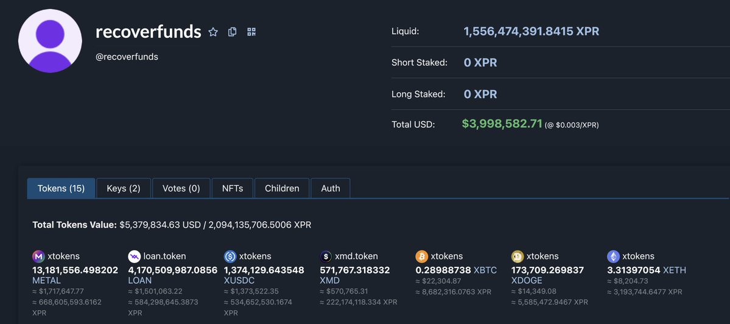
Task: Click the 1,374,129.643548 XUSDC balance
Action: (x=264, y=270)
